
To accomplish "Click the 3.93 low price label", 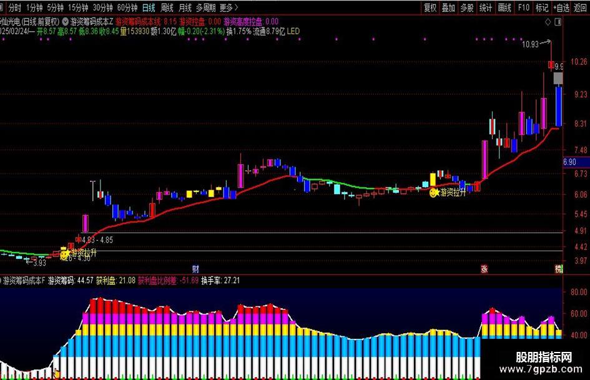I will tap(39, 263).
